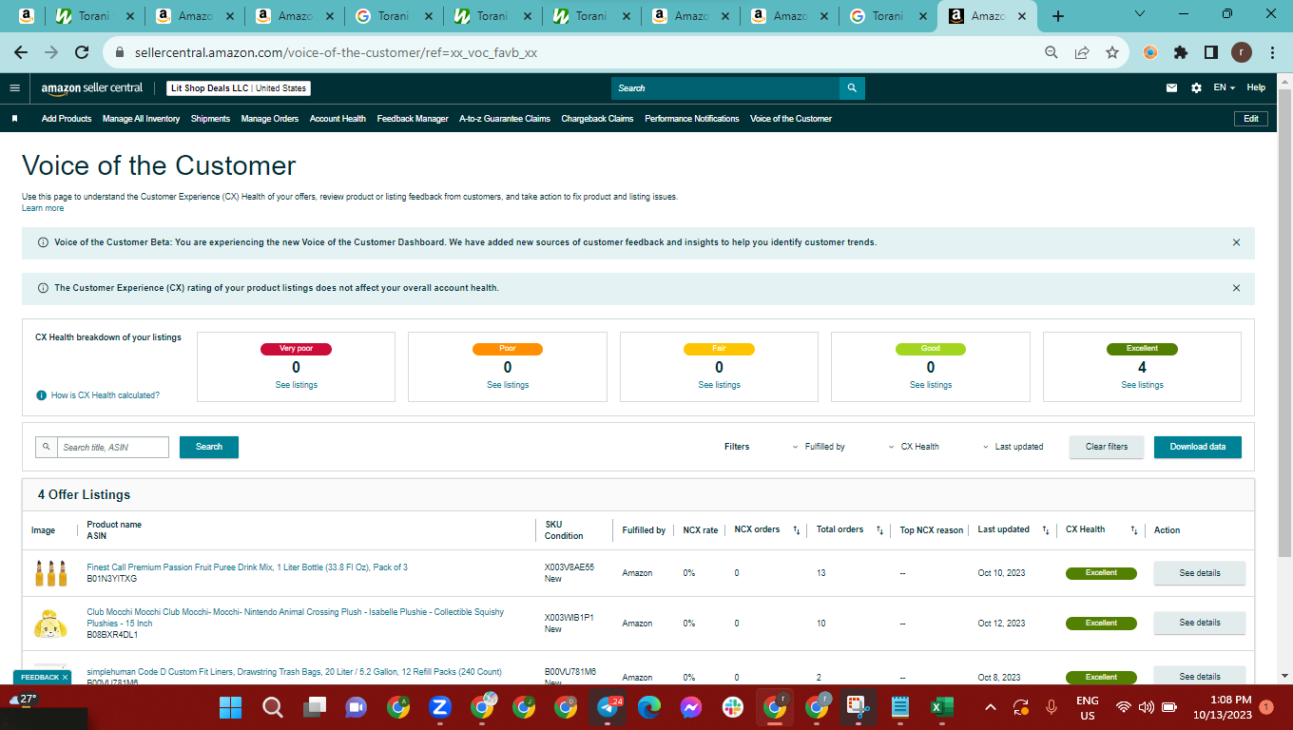Click the Clear filters button
The width and height of the screenshot is (1293, 730).
1107,447
